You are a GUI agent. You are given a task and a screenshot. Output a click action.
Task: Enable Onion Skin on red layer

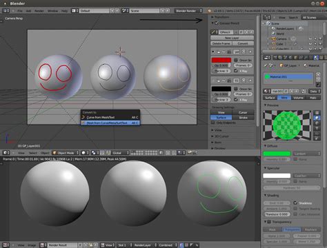tap(236, 60)
